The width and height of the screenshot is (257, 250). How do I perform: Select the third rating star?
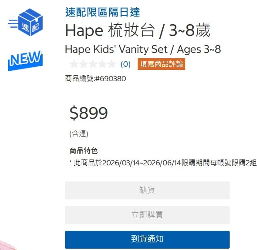(93, 64)
